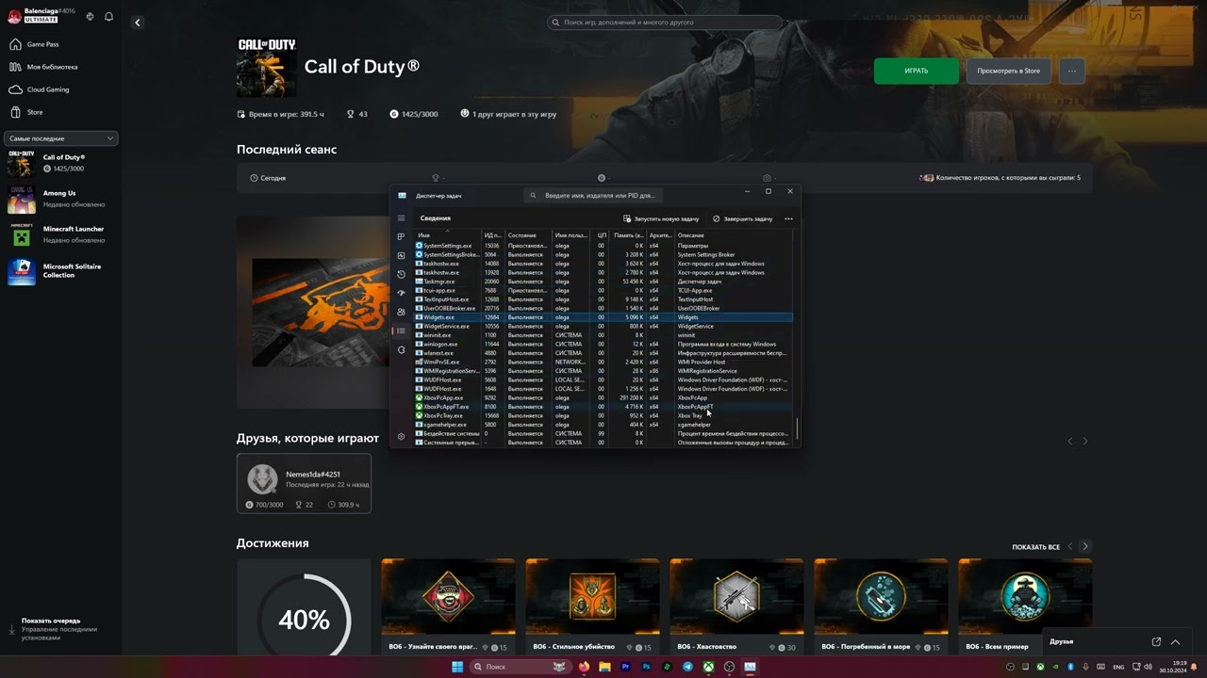Click the green 'ИГРАТЬ' button
The height and width of the screenshot is (678, 1207).
pyautogui.click(x=917, y=71)
